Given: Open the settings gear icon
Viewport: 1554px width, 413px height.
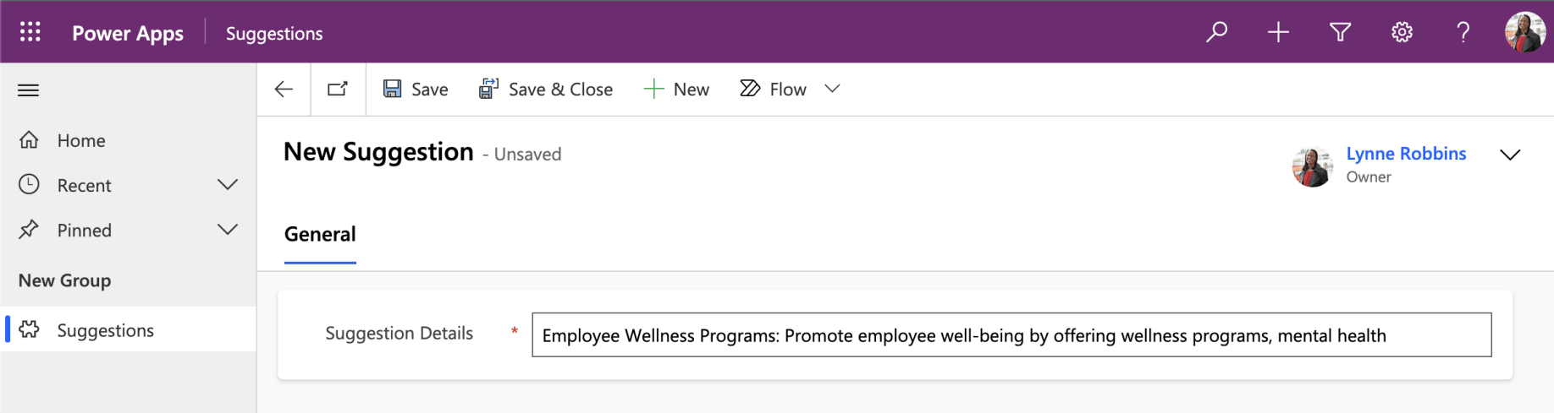Looking at the screenshot, I should pos(1402,32).
